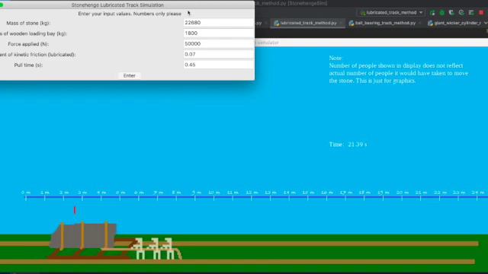Click the '20 m' ruler label
Image resolution: width=488 pixels, height=274 pixels.
(402, 193)
